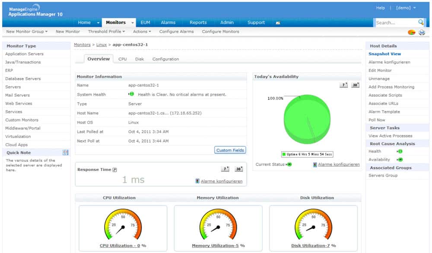Viewport: 432px width, 253px height.
Task: Select Application Servers monitor type
Action: pyautogui.click(x=24, y=54)
